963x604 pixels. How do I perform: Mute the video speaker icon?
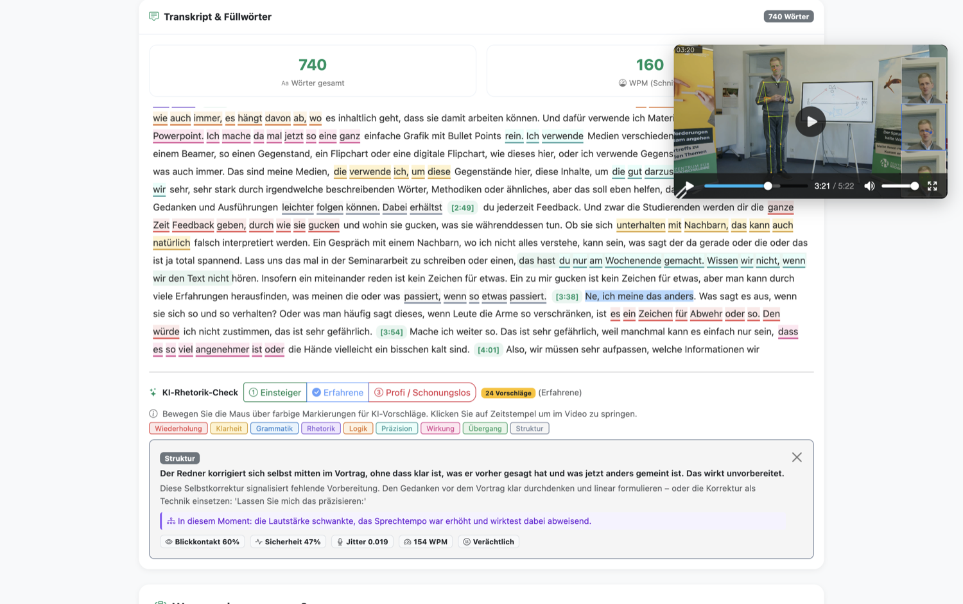869,186
